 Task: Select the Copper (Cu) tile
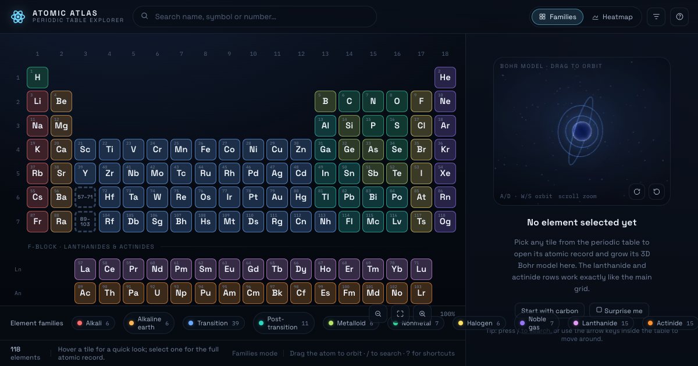click(x=277, y=149)
